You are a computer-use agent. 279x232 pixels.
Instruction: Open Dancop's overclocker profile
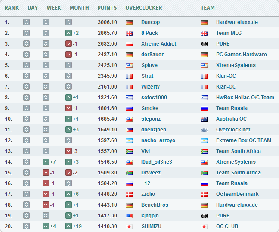[x=150, y=22]
